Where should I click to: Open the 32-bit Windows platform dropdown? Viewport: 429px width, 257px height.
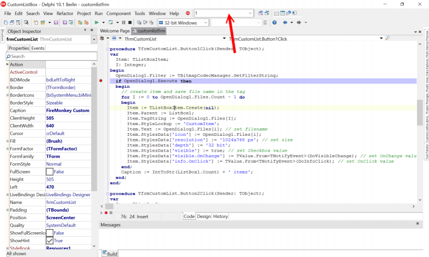[x=183, y=23]
